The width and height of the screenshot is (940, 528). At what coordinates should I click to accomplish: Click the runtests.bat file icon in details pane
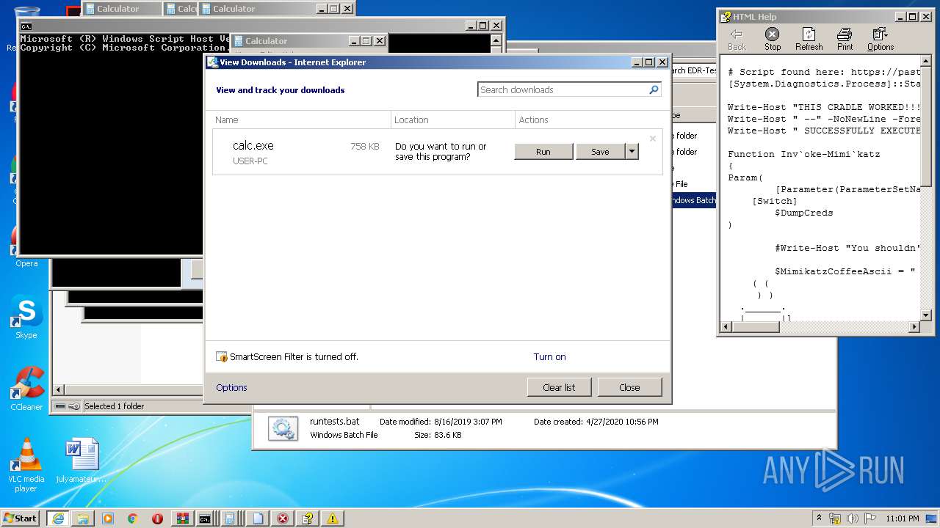[x=283, y=428]
